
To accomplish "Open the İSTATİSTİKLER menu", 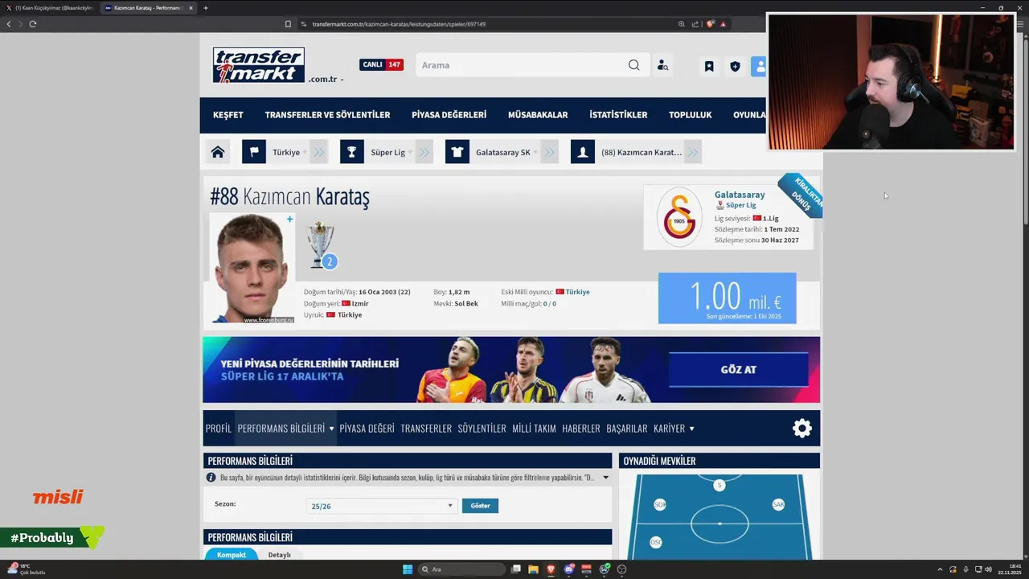I will click(x=618, y=115).
